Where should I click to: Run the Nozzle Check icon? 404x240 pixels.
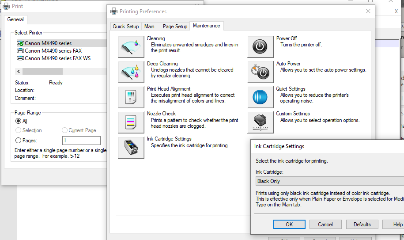pyautogui.click(x=131, y=122)
